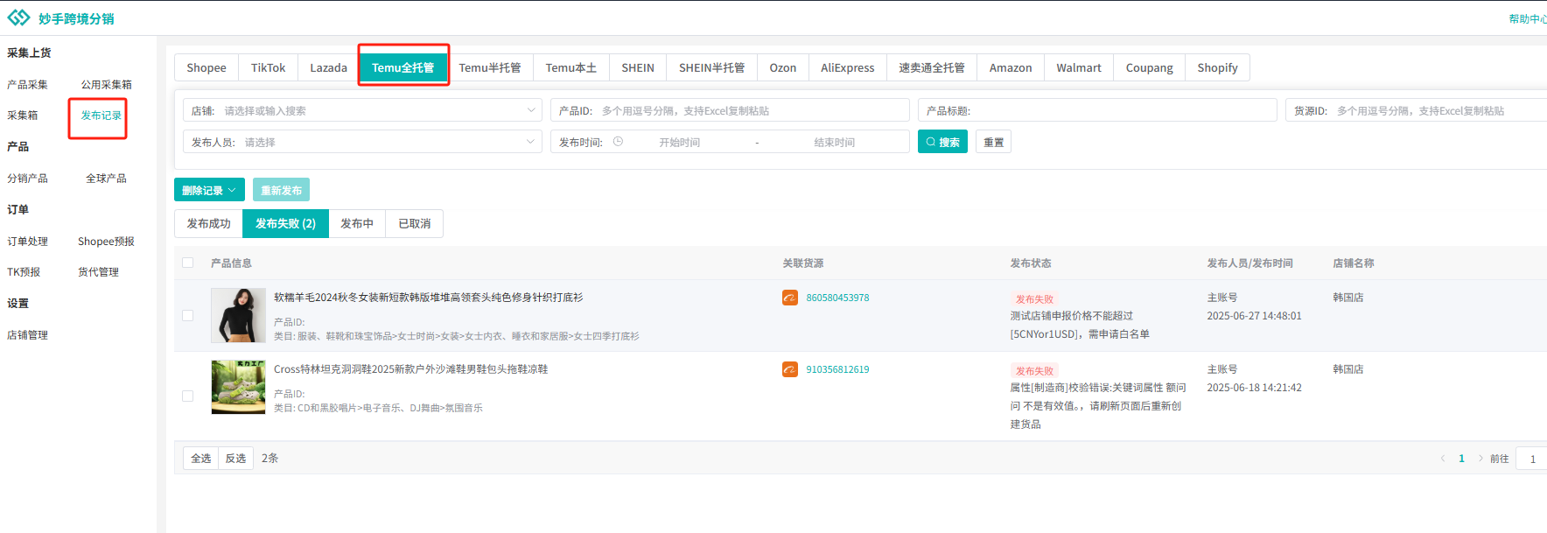Open the black sweater product thumbnail
The image size is (1547, 533).
coord(238,315)
